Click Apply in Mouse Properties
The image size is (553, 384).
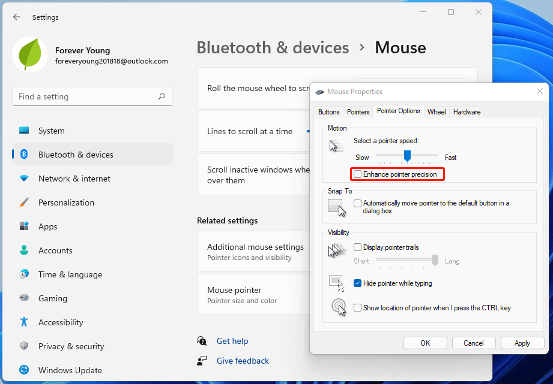pyautogui.click(x=522, y=343)
